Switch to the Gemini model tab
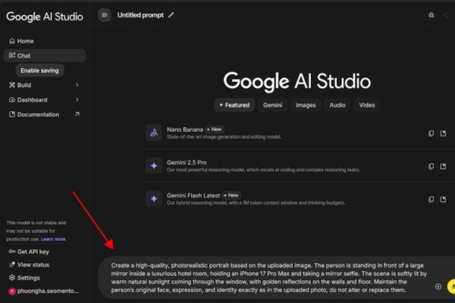The height and width of the screenshot is (303, 455). click(x=271, y=105)
